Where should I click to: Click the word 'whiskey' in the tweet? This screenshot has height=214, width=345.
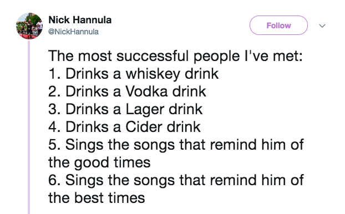click(x=153, y=74)
